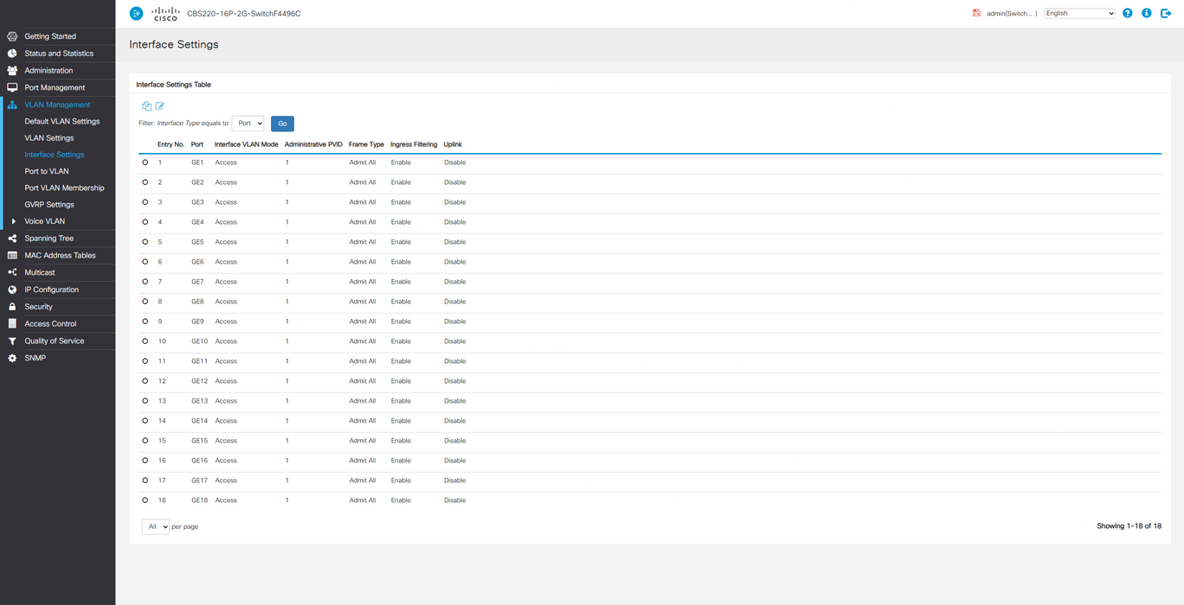The width and height of the screenshot is (1184, 605).
Task: Click Admit All cell in GE6 row
Action: [363, 262]
